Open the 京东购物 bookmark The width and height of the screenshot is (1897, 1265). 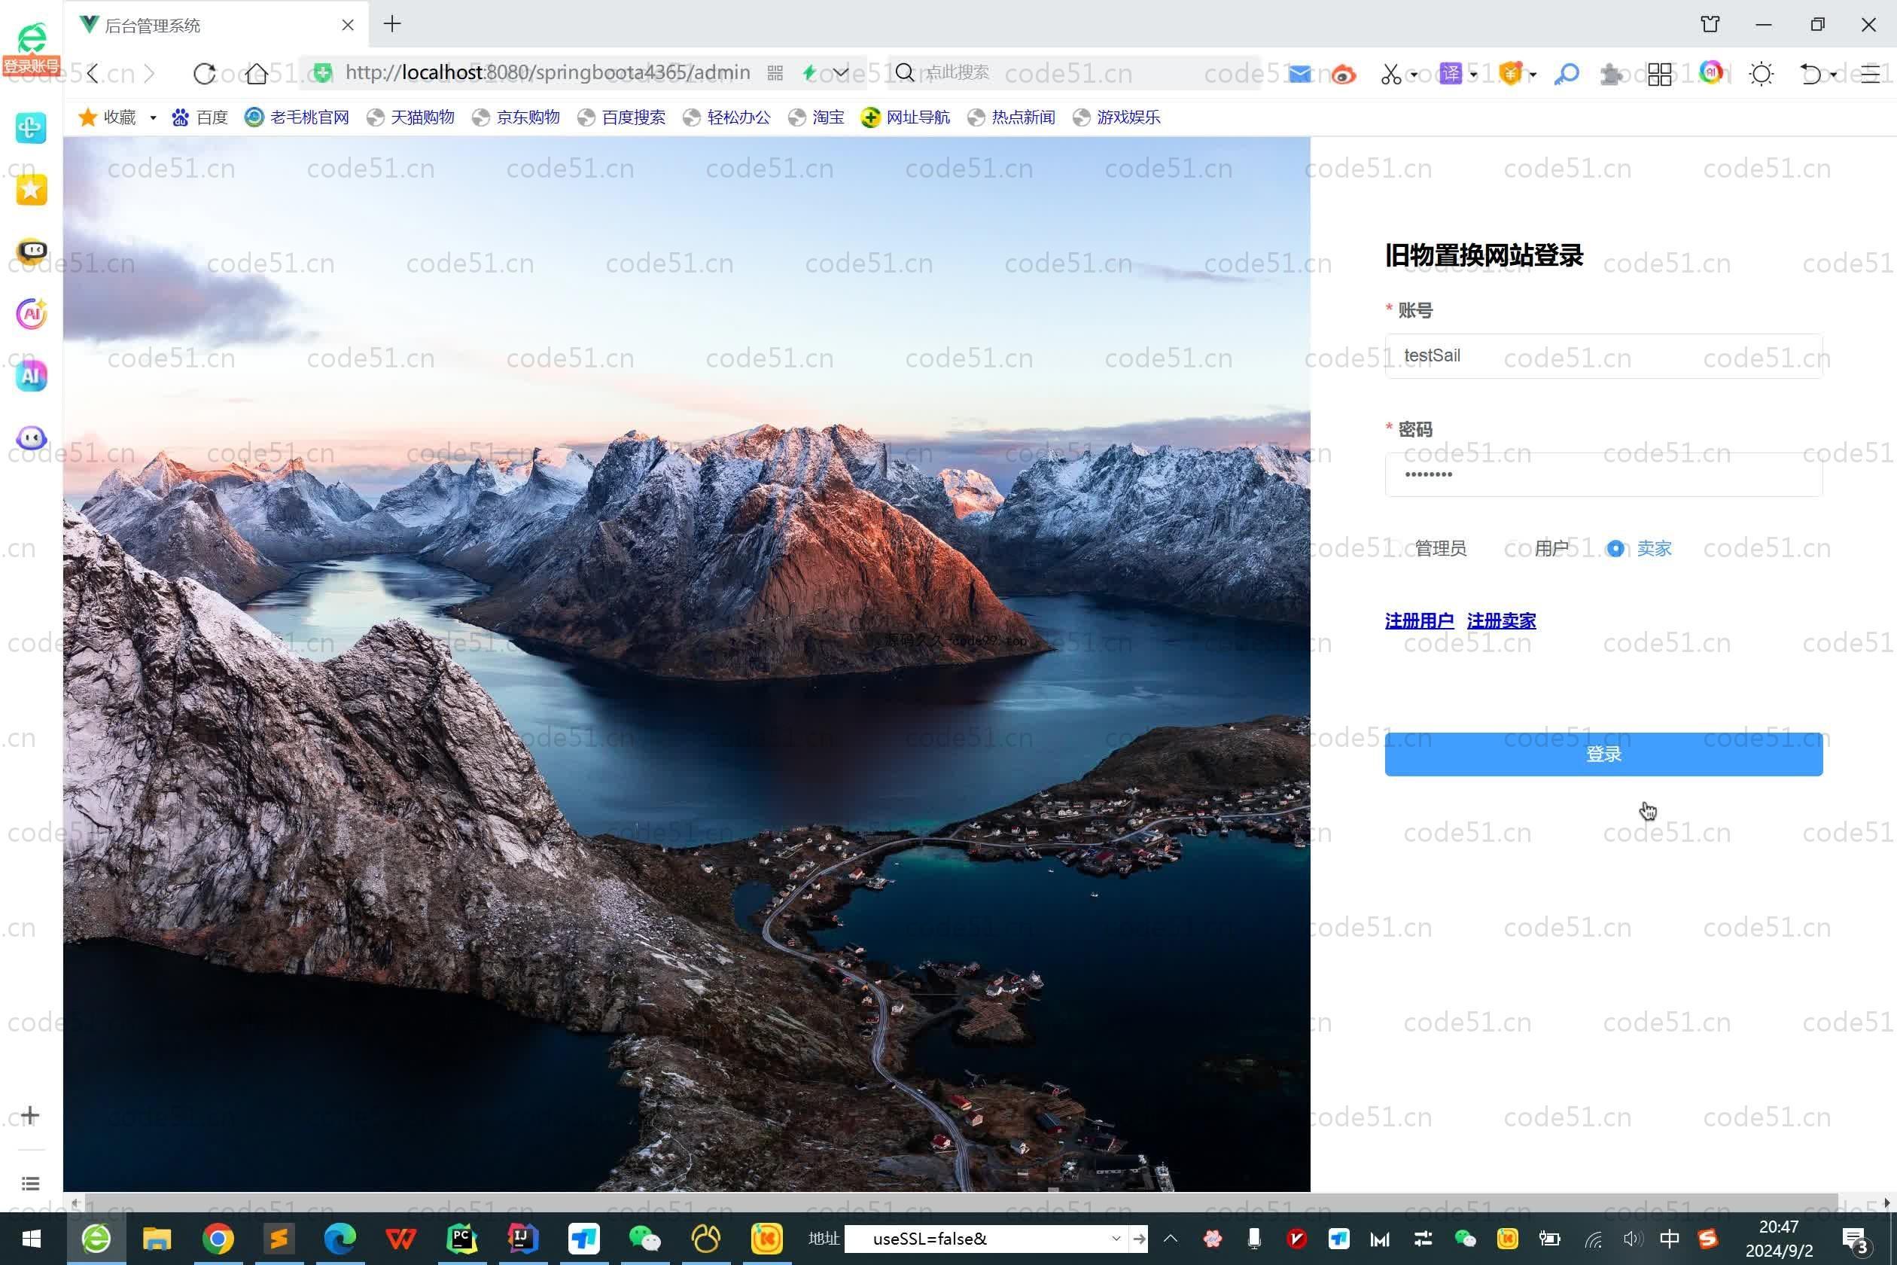[x=516, y=117]
